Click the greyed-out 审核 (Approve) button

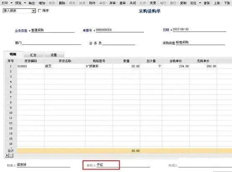point(102,3)
